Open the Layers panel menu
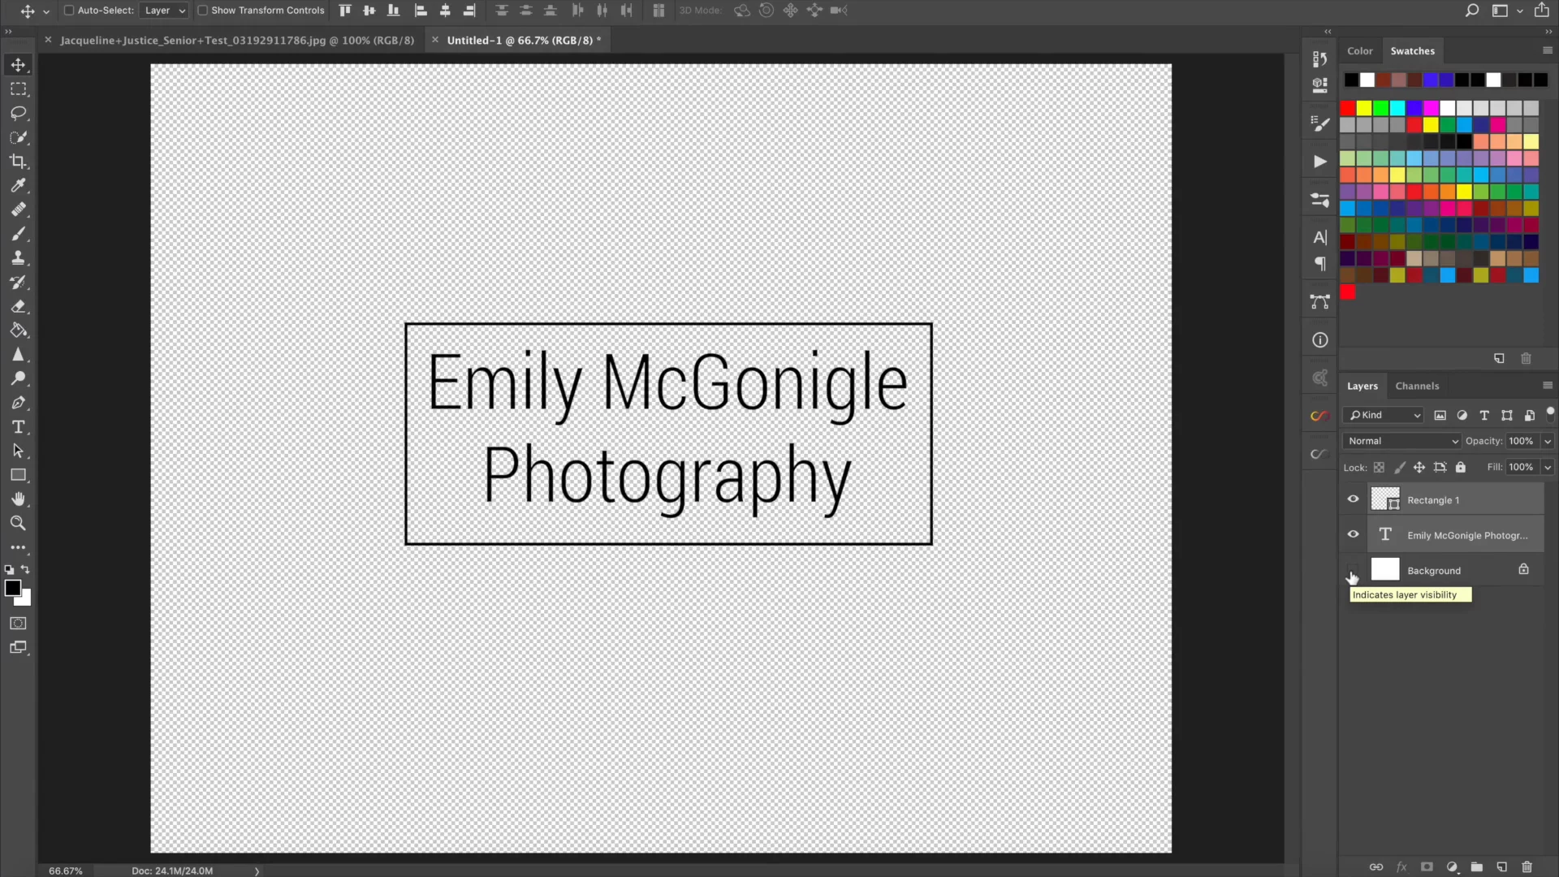This screenshot has width=1559, height=877. [x=1548, y=386]
